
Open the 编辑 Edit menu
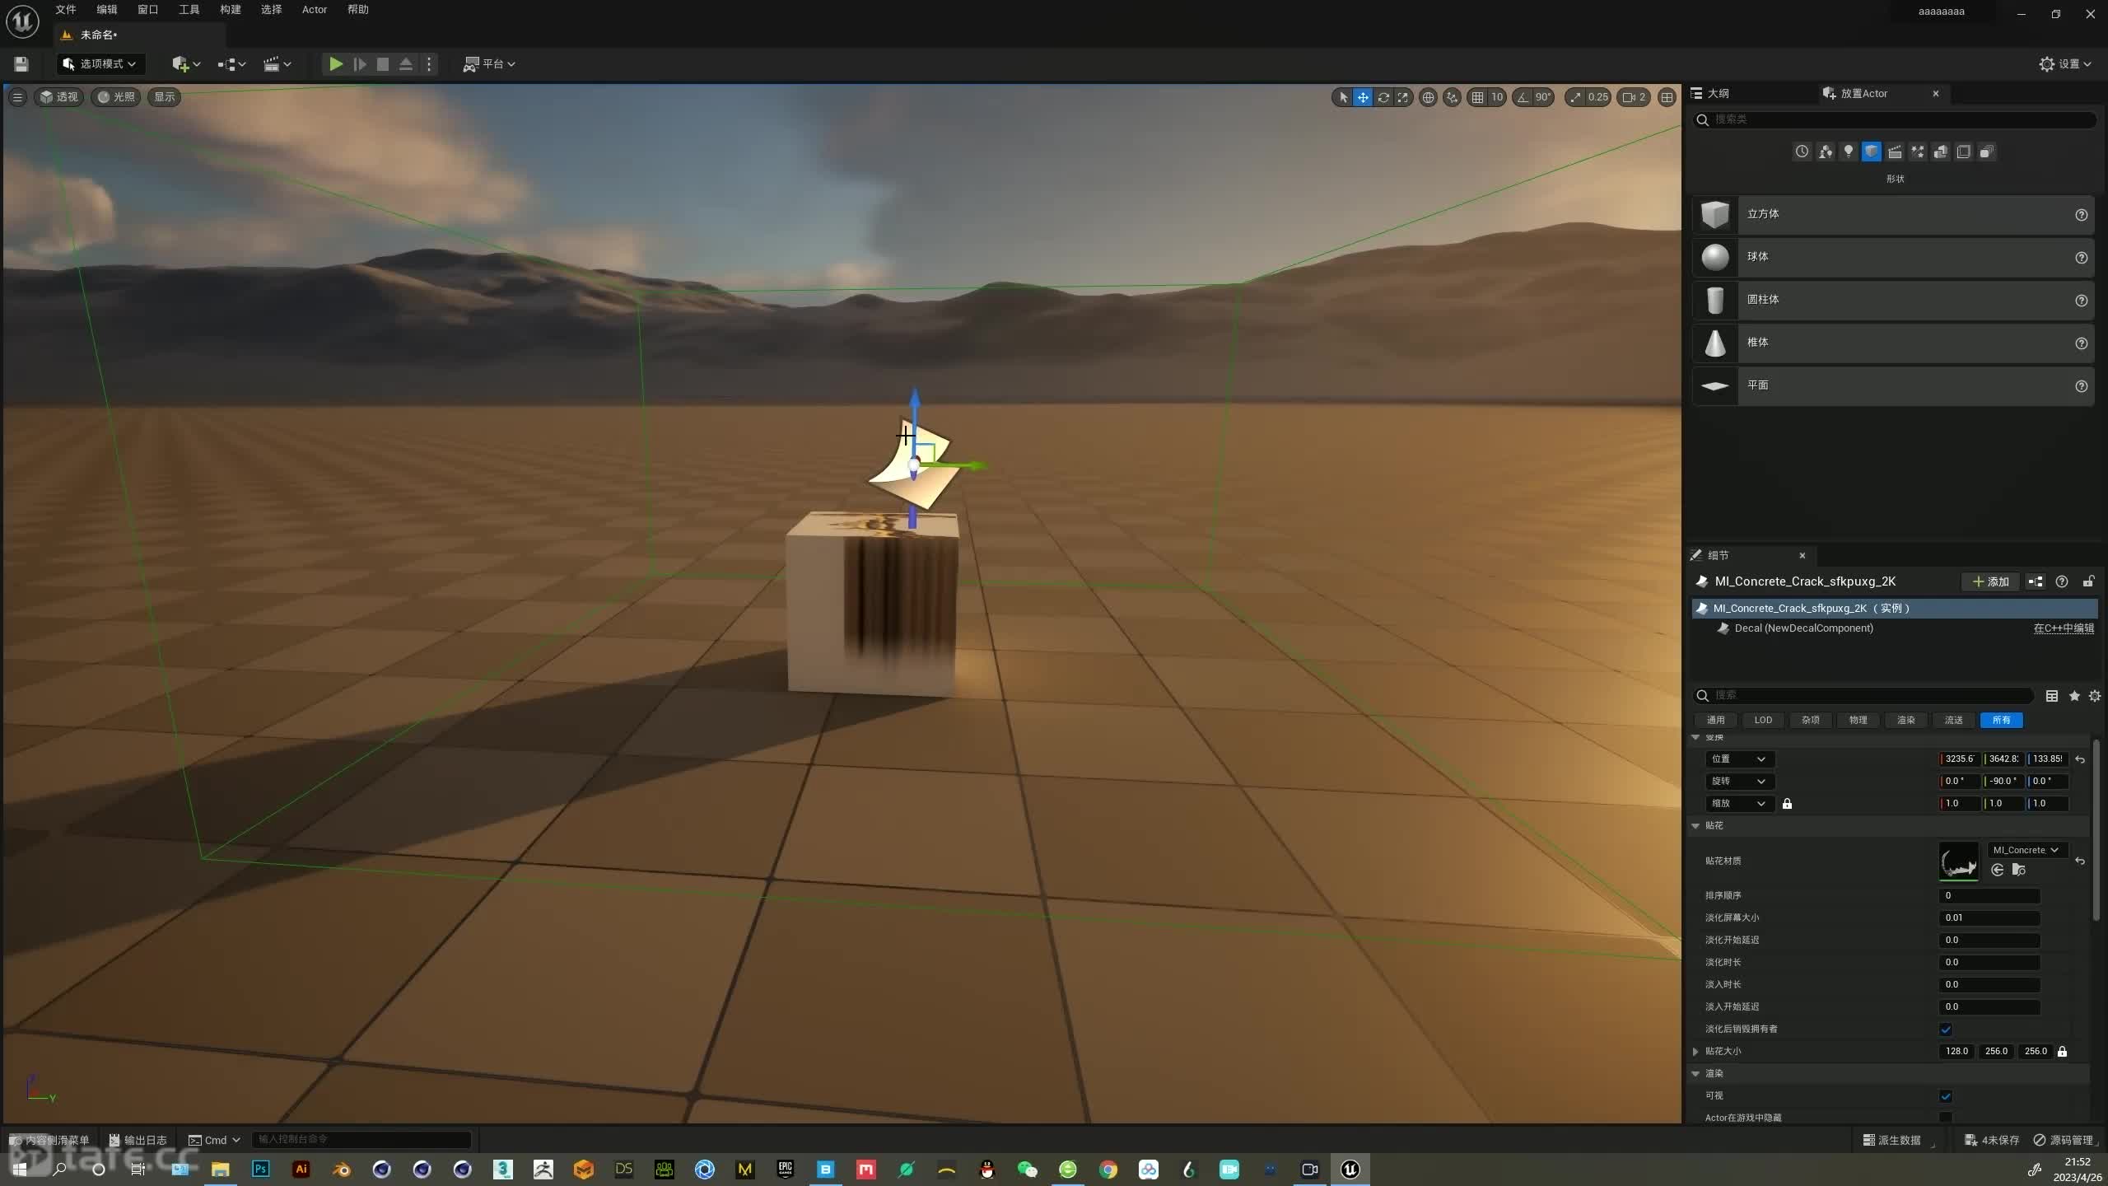[107, 10]
